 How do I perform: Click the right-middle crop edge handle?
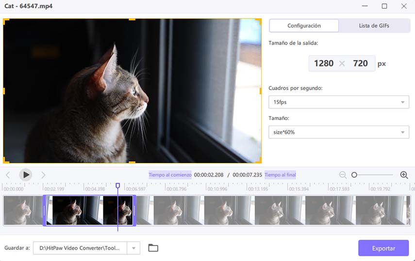[x=261, y=91]
